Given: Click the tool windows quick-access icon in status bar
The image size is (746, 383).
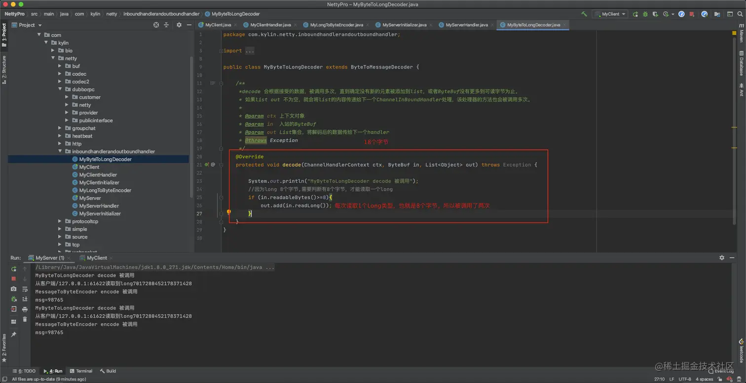Looking at the screenshot, I should pyautogui.click(x=4, y=379).
